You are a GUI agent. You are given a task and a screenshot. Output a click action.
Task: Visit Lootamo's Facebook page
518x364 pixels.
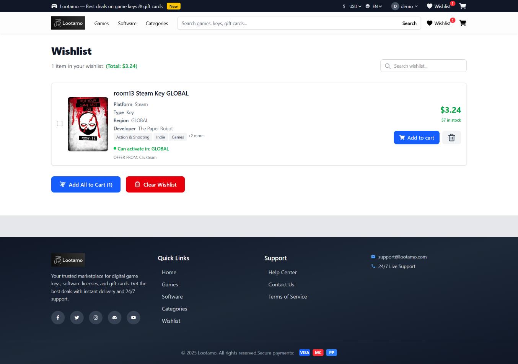58,317
